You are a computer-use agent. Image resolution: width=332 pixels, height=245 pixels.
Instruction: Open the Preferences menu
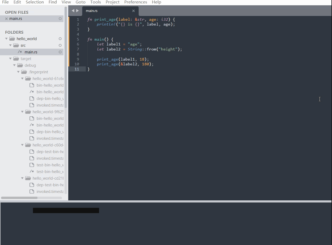[135, 2]
